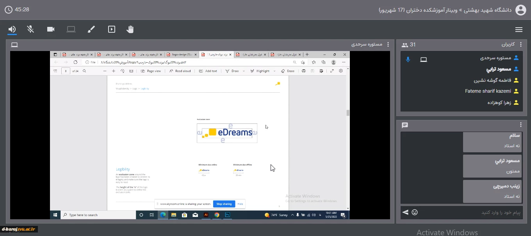Unmute the microphone in Skyroom toolbar
This screenshot has width=531, height=236.
[x=30, y=29]
